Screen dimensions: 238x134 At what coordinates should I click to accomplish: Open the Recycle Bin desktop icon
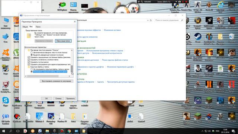(232, 37)
